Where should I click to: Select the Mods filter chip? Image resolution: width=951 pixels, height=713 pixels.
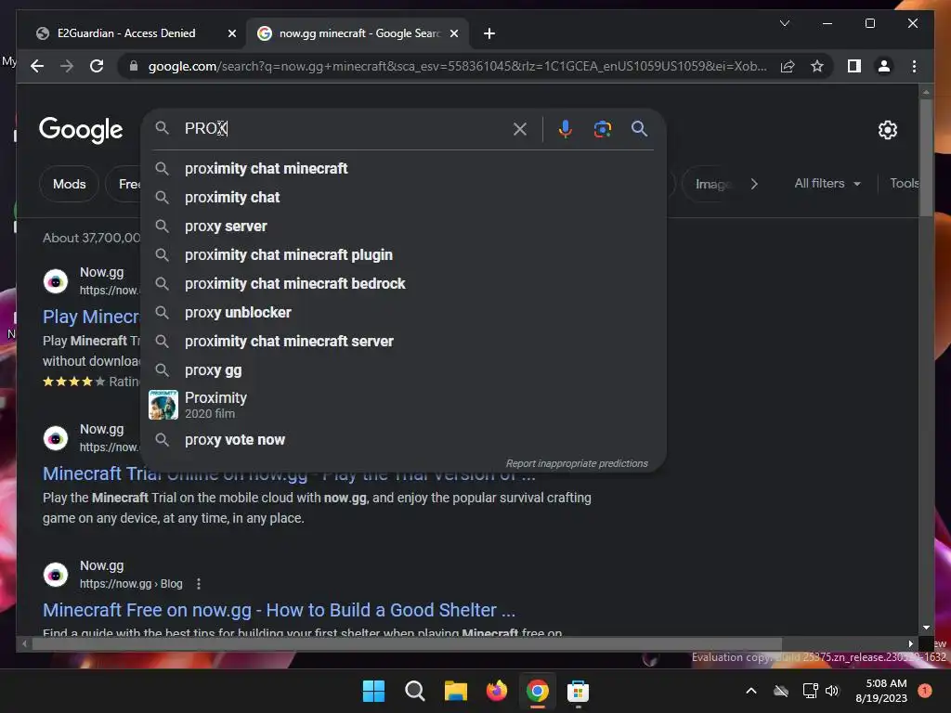click(69, 184)
